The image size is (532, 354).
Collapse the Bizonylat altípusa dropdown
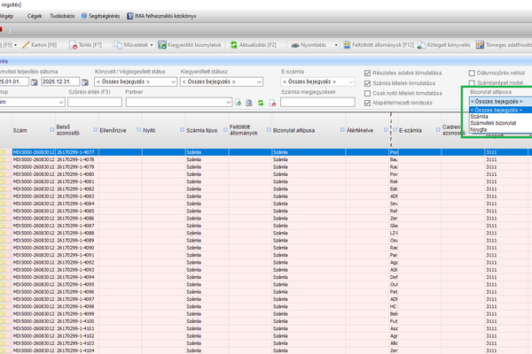pyautogui.click(x=500, y=101)
